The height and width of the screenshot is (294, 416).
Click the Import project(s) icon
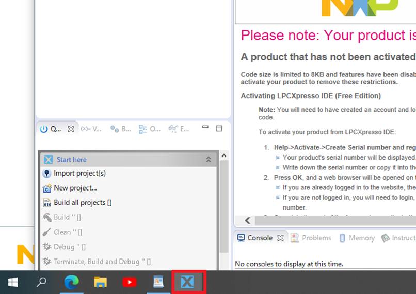tap(47, 174)
